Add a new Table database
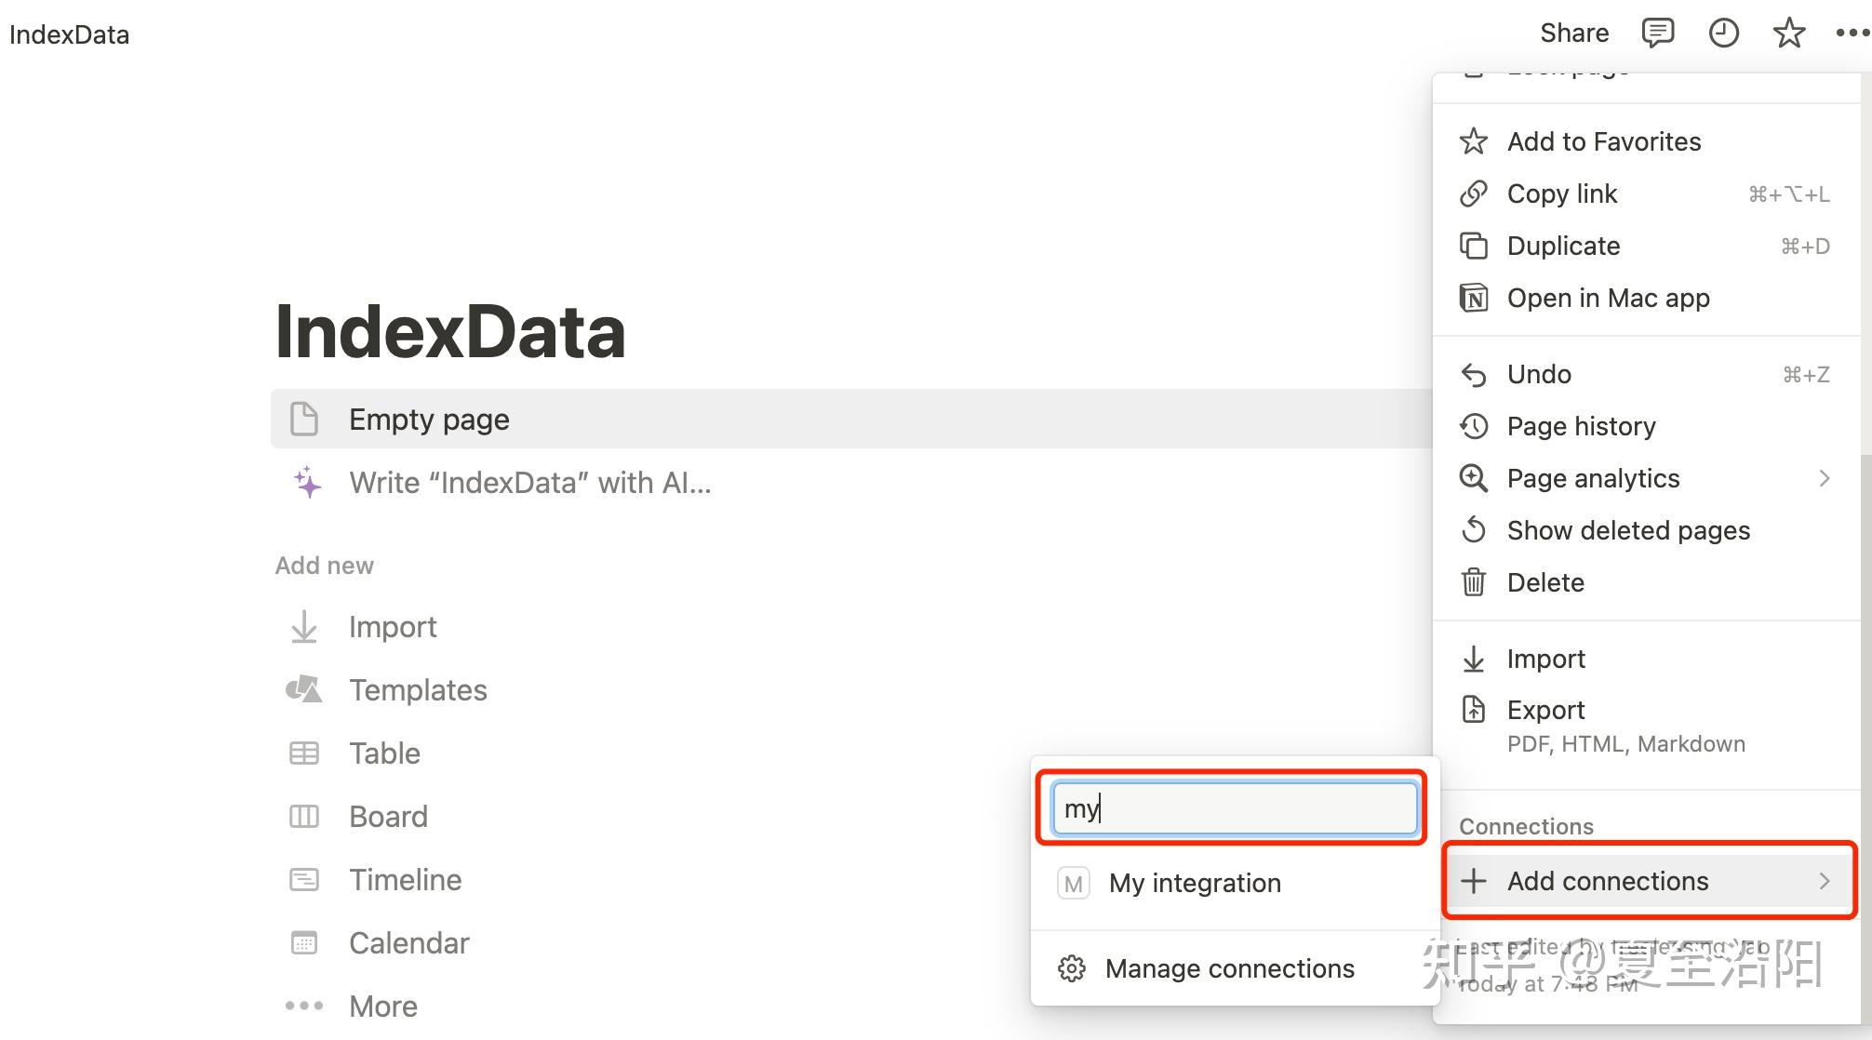This screenshot has height=1040, width=1872. pyautogui.click(x=383, y=753)
